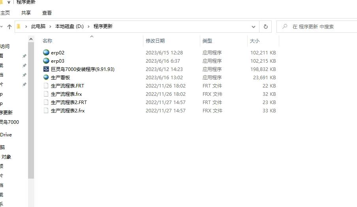Sort files by 大小 column header

point(254,41)
